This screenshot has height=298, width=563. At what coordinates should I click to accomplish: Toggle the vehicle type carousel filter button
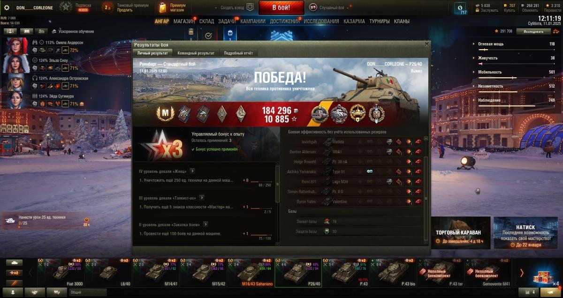[14, 263]
